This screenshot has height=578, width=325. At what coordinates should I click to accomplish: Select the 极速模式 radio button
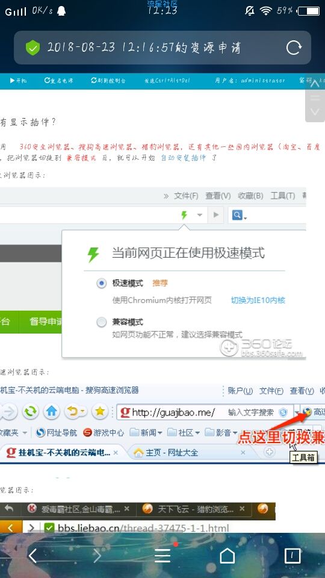point(101,284)
